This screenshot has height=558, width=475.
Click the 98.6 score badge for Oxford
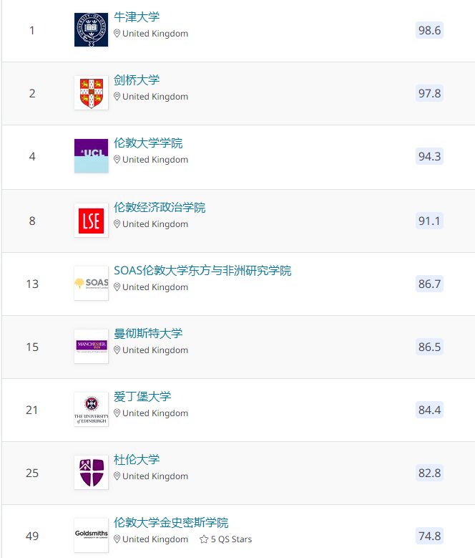pyautogui.click(x=429, y=30)
